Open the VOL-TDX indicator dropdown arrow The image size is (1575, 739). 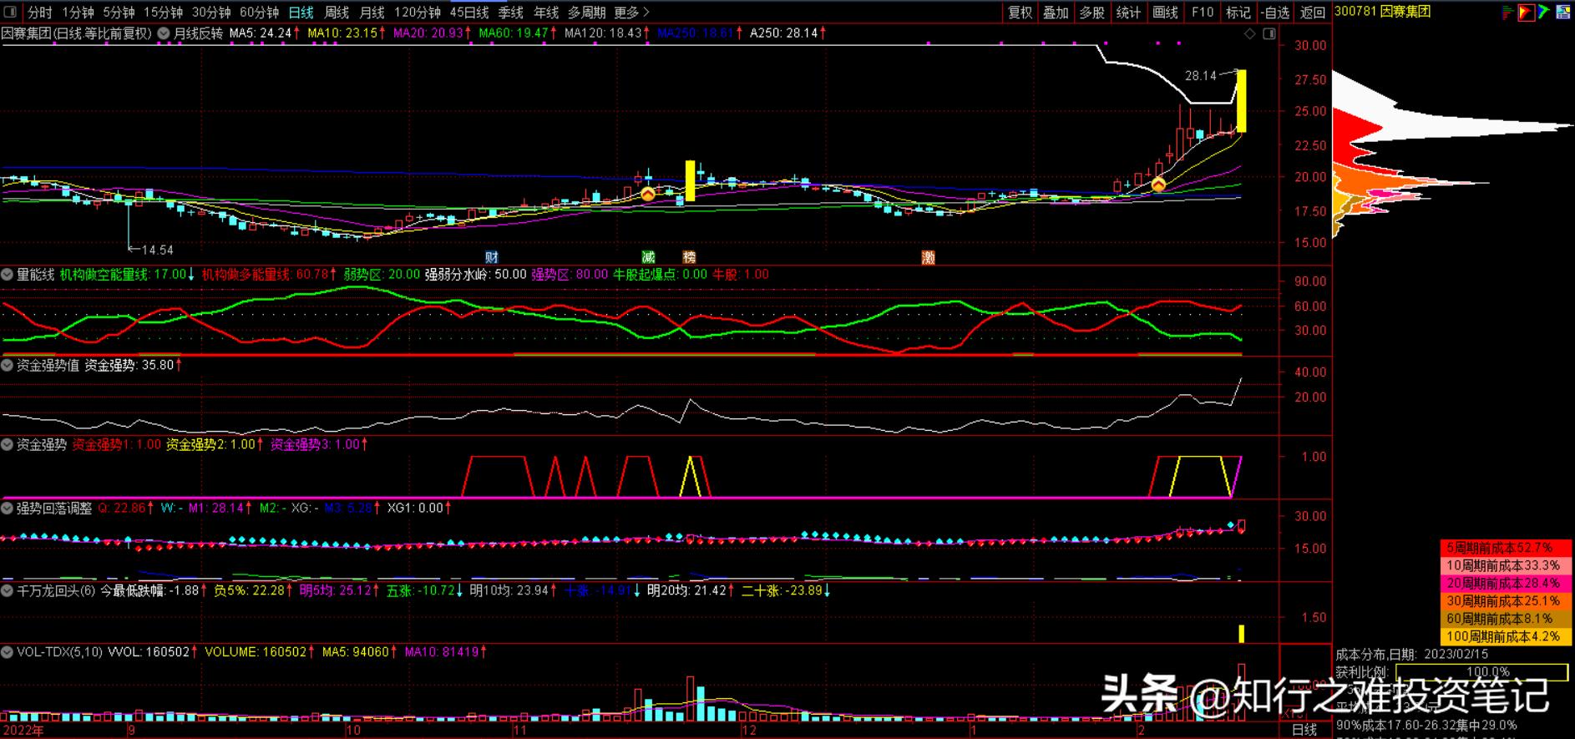click(8, 651)
